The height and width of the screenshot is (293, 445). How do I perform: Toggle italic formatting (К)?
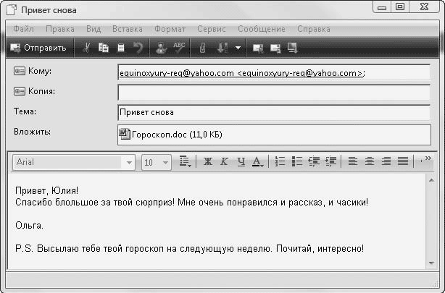click(224, 161)
